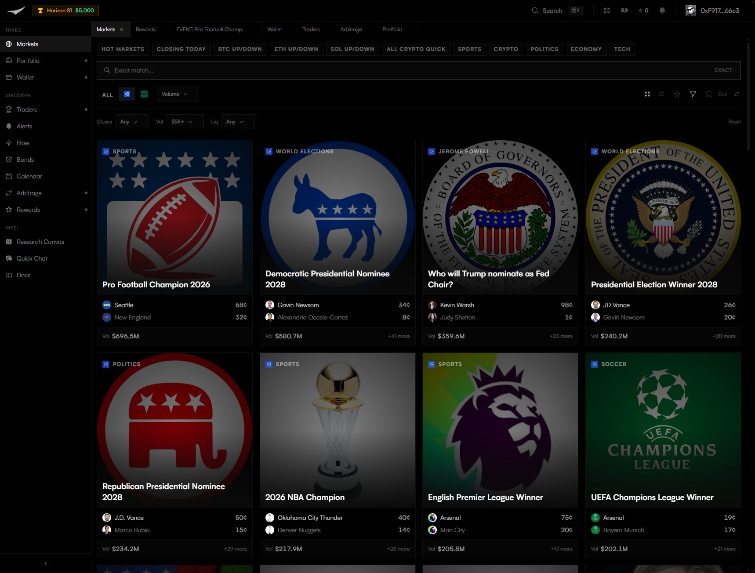Open Arbitrage in the sidebar
This screenshot has width=755, height=573.
tap(46, 193)
